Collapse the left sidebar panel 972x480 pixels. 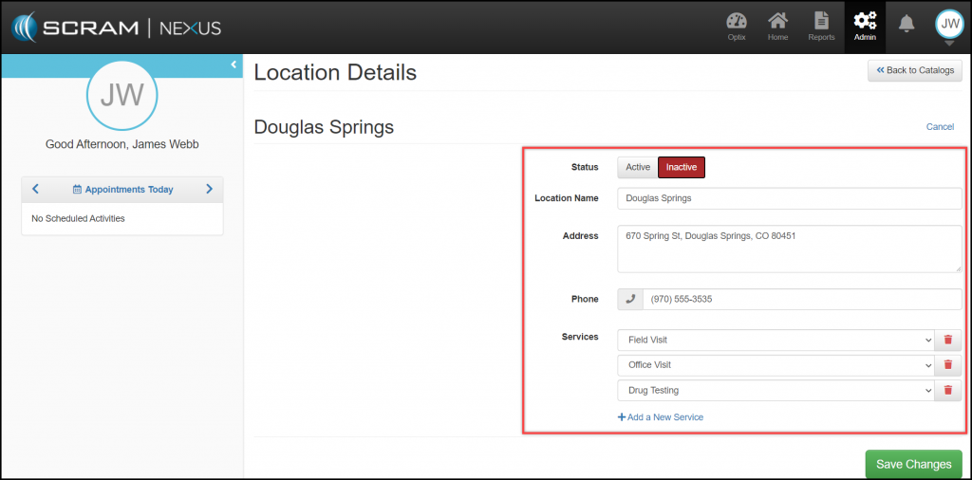[234, 65]
